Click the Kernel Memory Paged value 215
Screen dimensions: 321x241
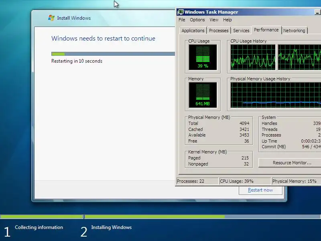(x=245, y=158)
